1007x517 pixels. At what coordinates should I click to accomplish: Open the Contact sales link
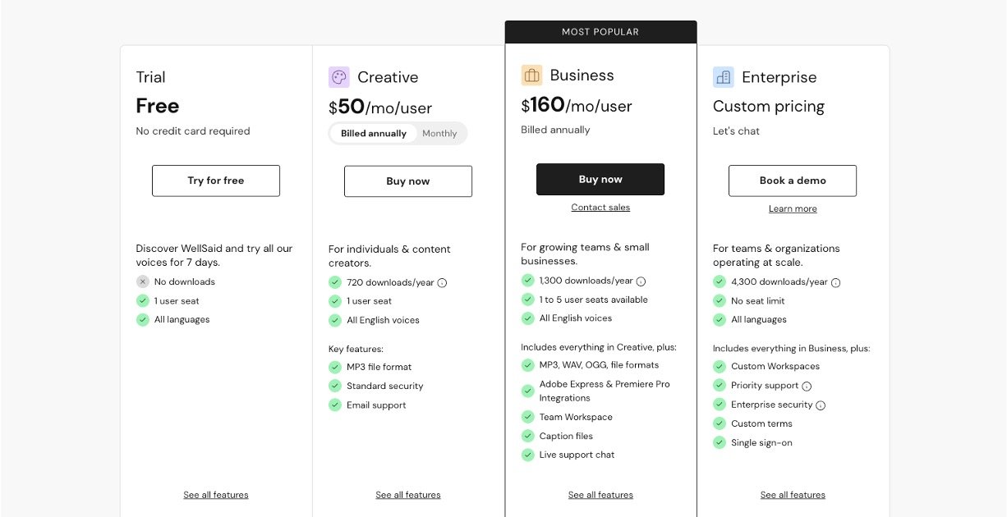point(600,208)
